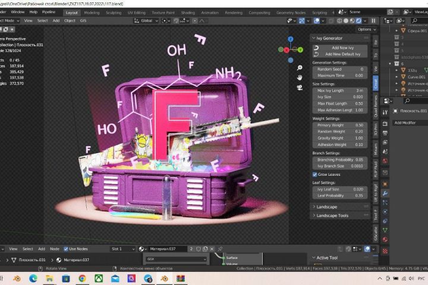
Task: Open the GGX distribution dropdown in node
Action: [176, 259]
